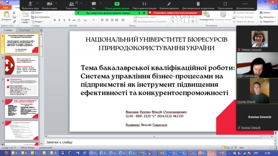Image resolution: width=278 pixels, height=156 pixels.
Task: Select the 5-point star shape
Action: tap(193, 21)
